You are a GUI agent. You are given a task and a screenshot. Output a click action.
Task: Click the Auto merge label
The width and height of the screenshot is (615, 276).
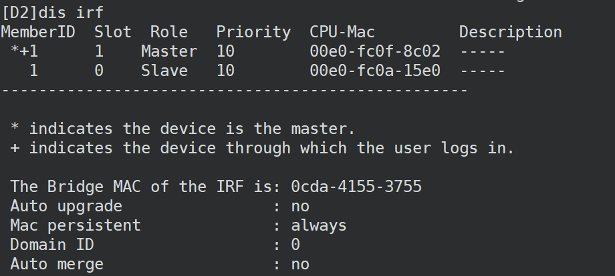pos(57,264)
